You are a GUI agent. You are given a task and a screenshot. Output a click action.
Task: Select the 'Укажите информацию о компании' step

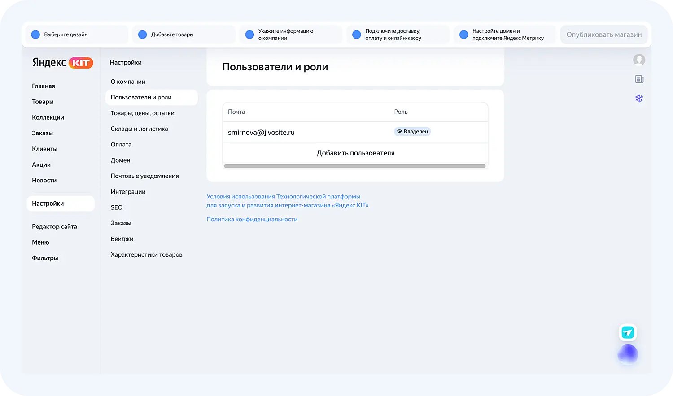click(x=291, y=34)
